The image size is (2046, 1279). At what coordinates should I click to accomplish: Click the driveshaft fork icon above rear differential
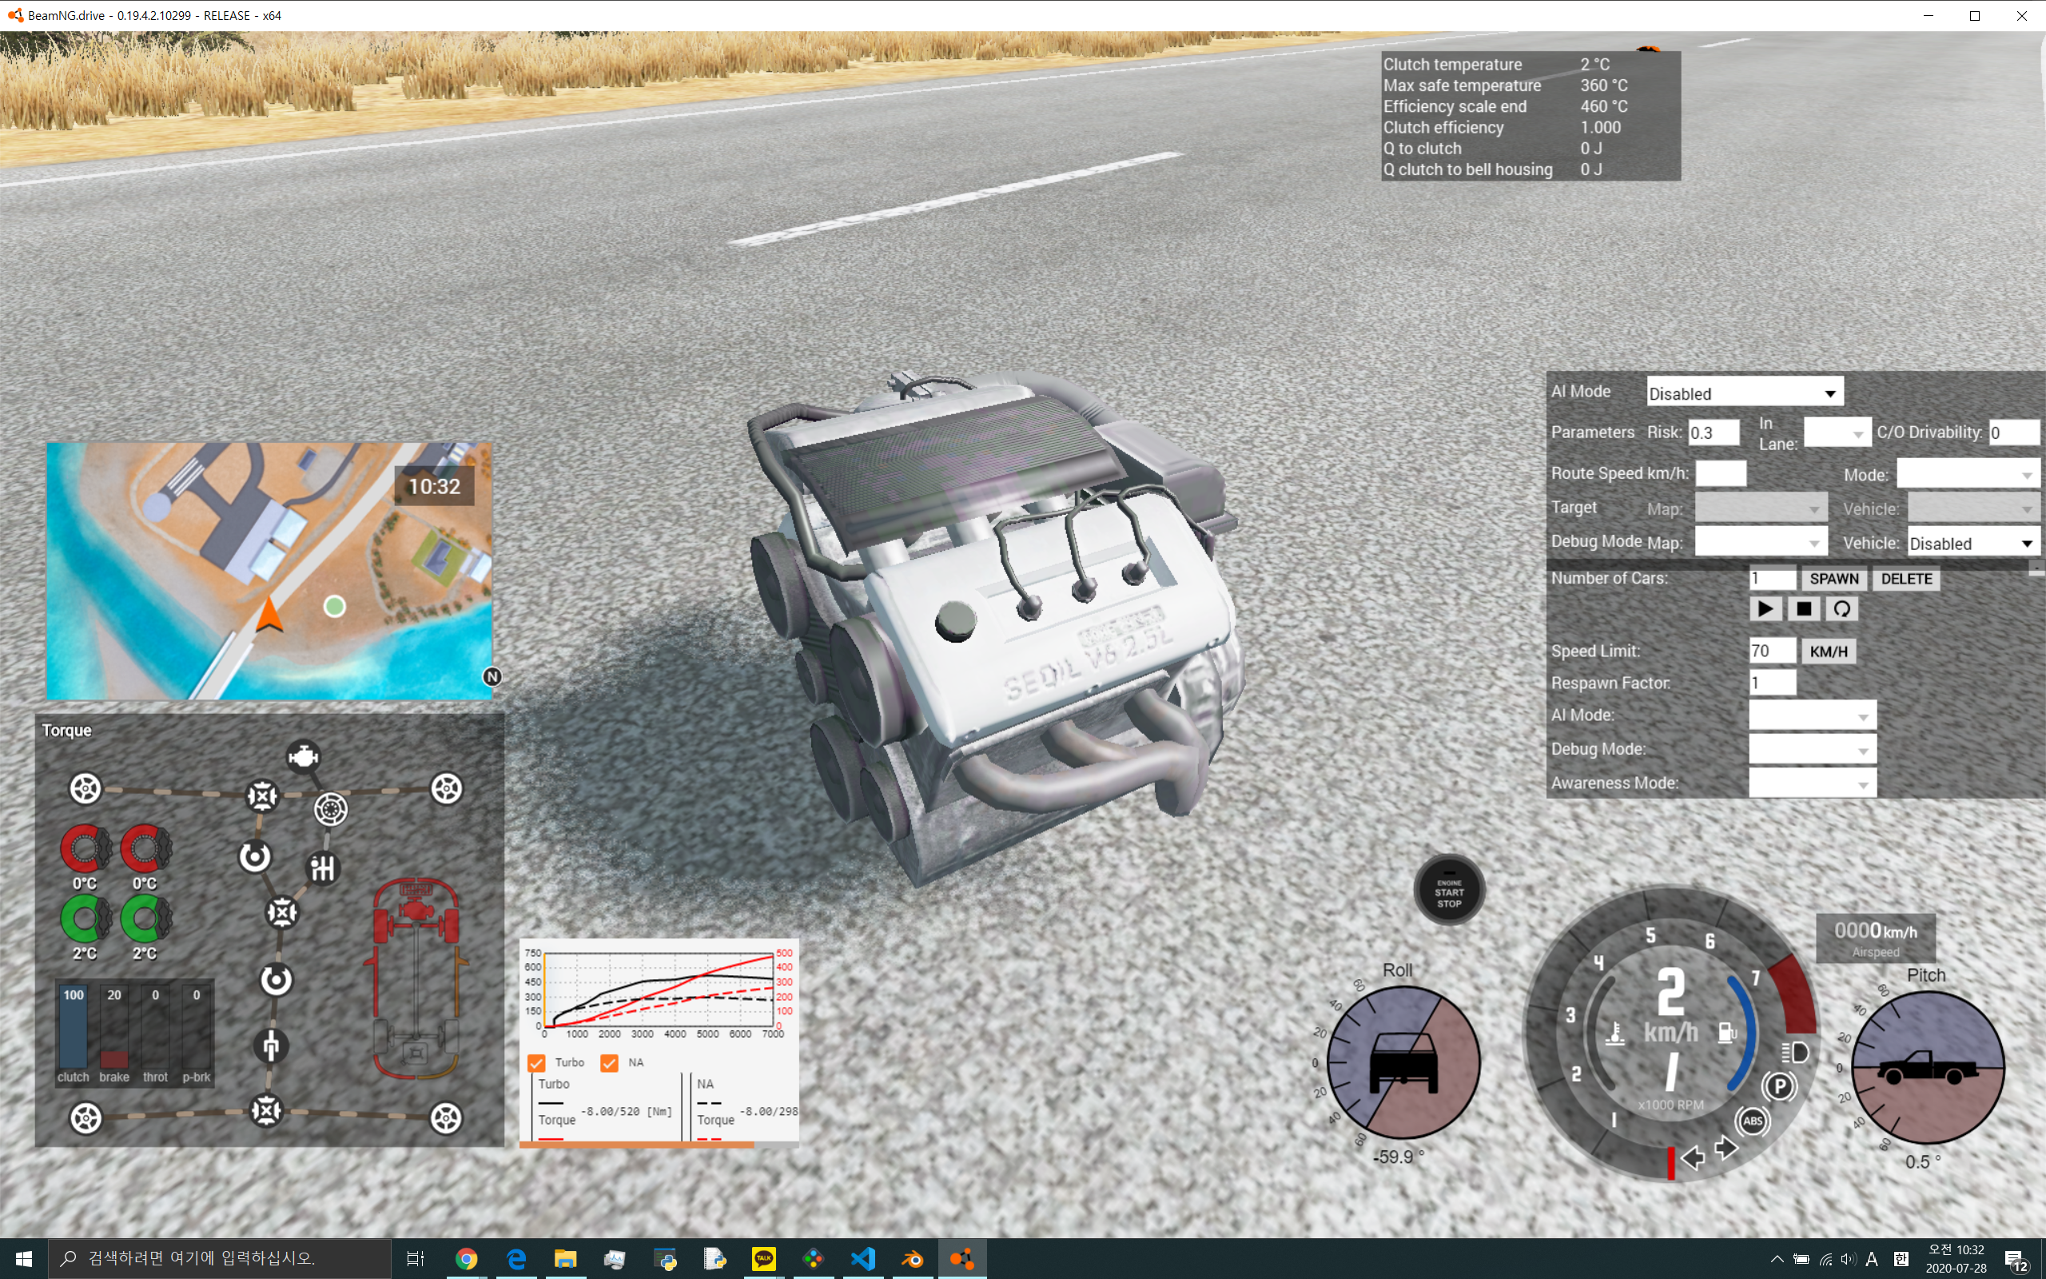pos(271,1046)
